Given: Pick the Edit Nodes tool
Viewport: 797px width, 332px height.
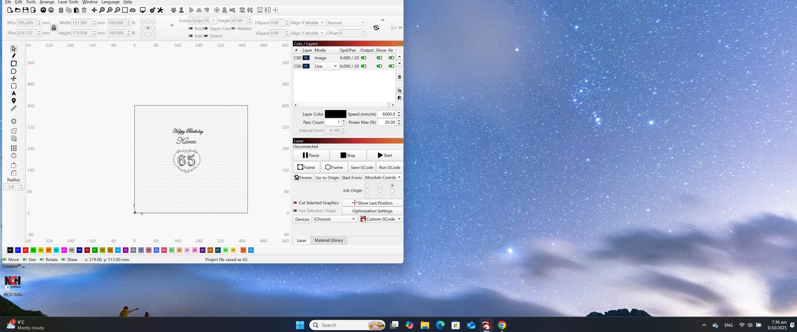Looking at the screenshot, I should pyautogui.click(x=14, y=71).
